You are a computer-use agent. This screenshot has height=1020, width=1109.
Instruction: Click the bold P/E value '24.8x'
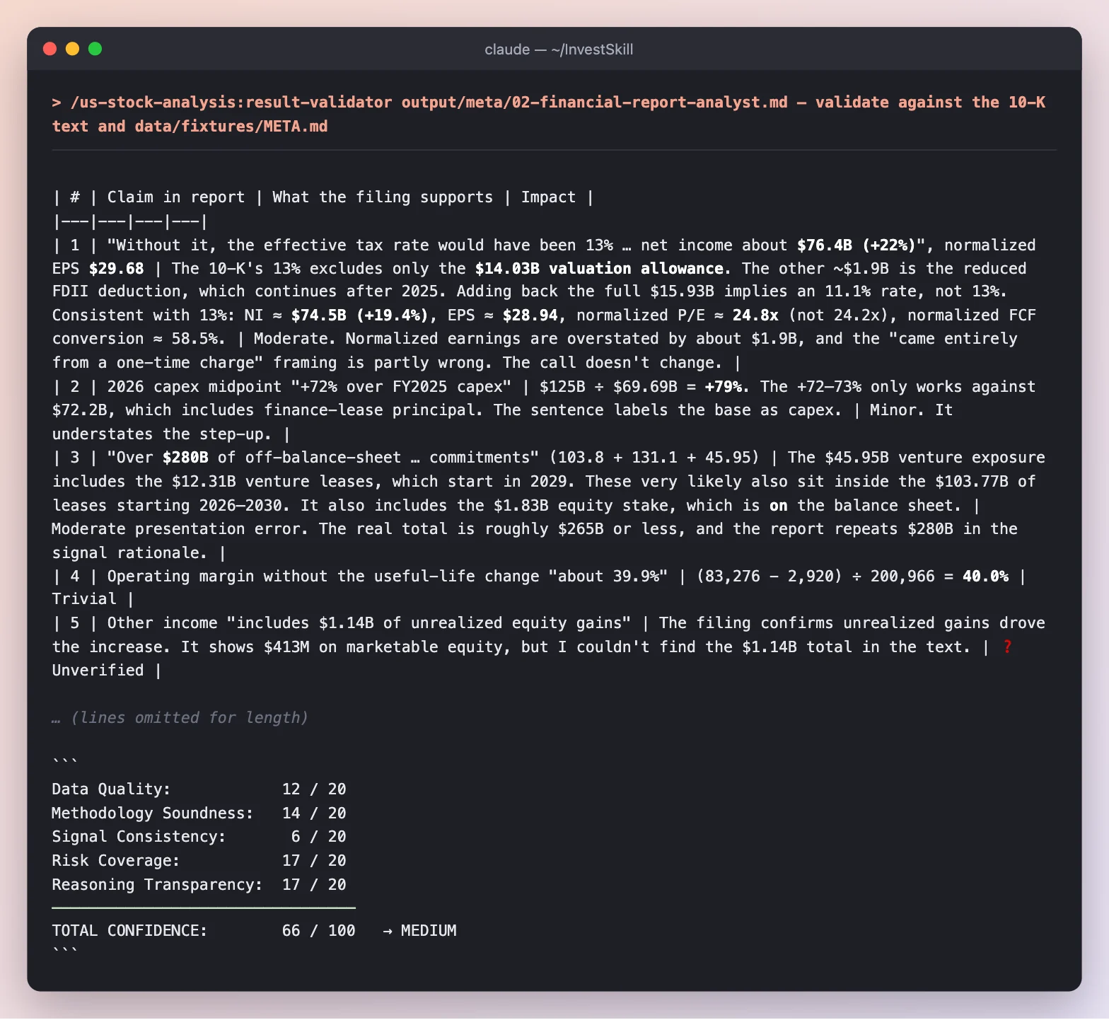click(x=755, y=315)
